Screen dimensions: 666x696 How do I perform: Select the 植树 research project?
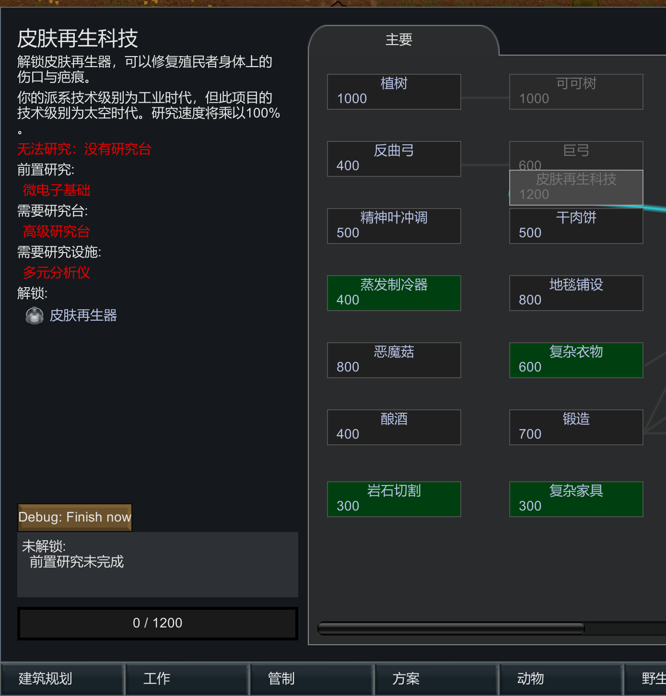click(394, 92)
